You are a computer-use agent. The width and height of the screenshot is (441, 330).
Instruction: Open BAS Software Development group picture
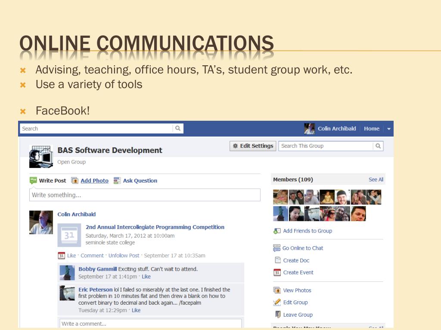pyautogui.click(x=41, y=156)
